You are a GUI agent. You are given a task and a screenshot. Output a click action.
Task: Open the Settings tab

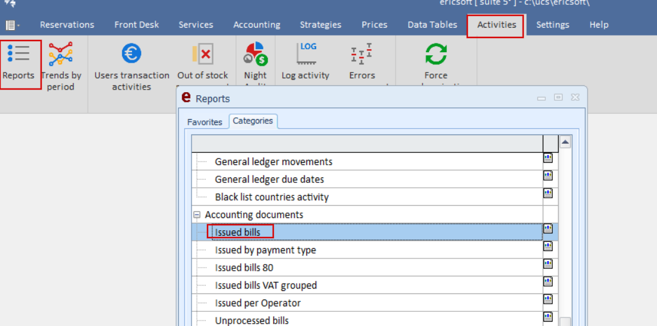[553, 25]
